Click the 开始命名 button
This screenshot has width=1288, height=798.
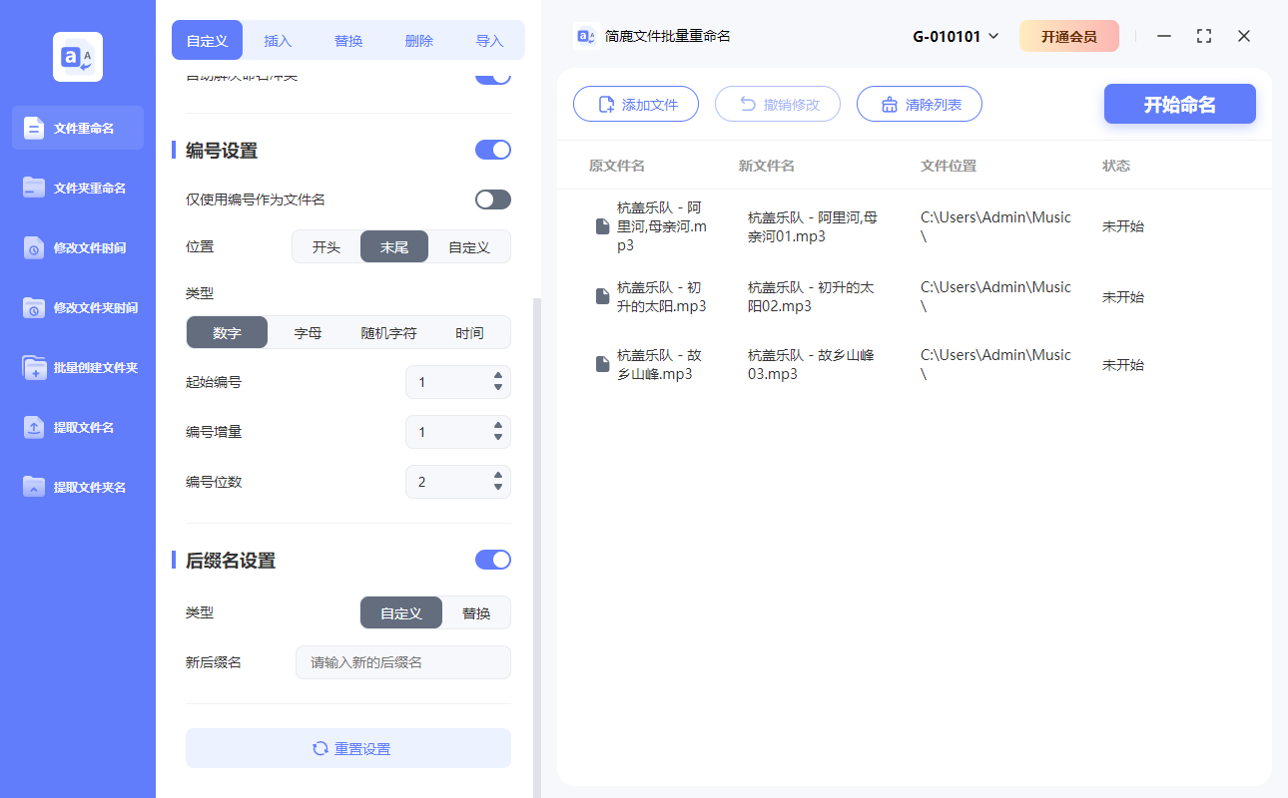(x=1179, y=103)
